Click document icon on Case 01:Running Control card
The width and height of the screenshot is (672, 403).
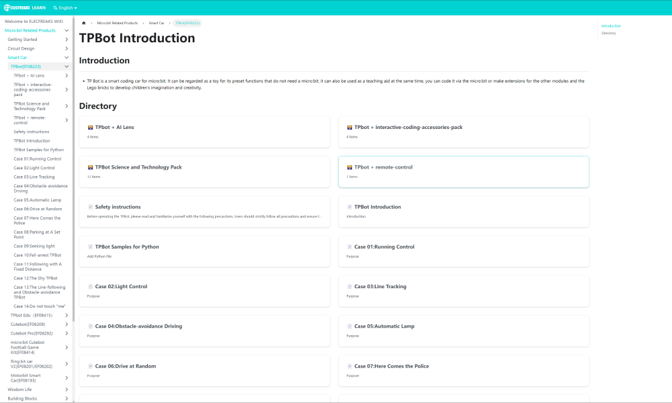pyautogui.click(x=349, y=247)
